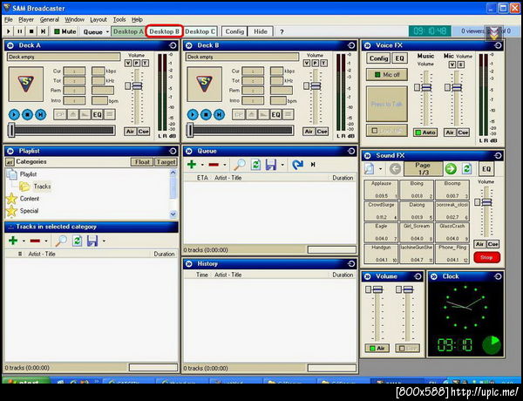Screen dimensions: 523x401
Task: Click the main toolbar stop button
Action: pos(31,31)
